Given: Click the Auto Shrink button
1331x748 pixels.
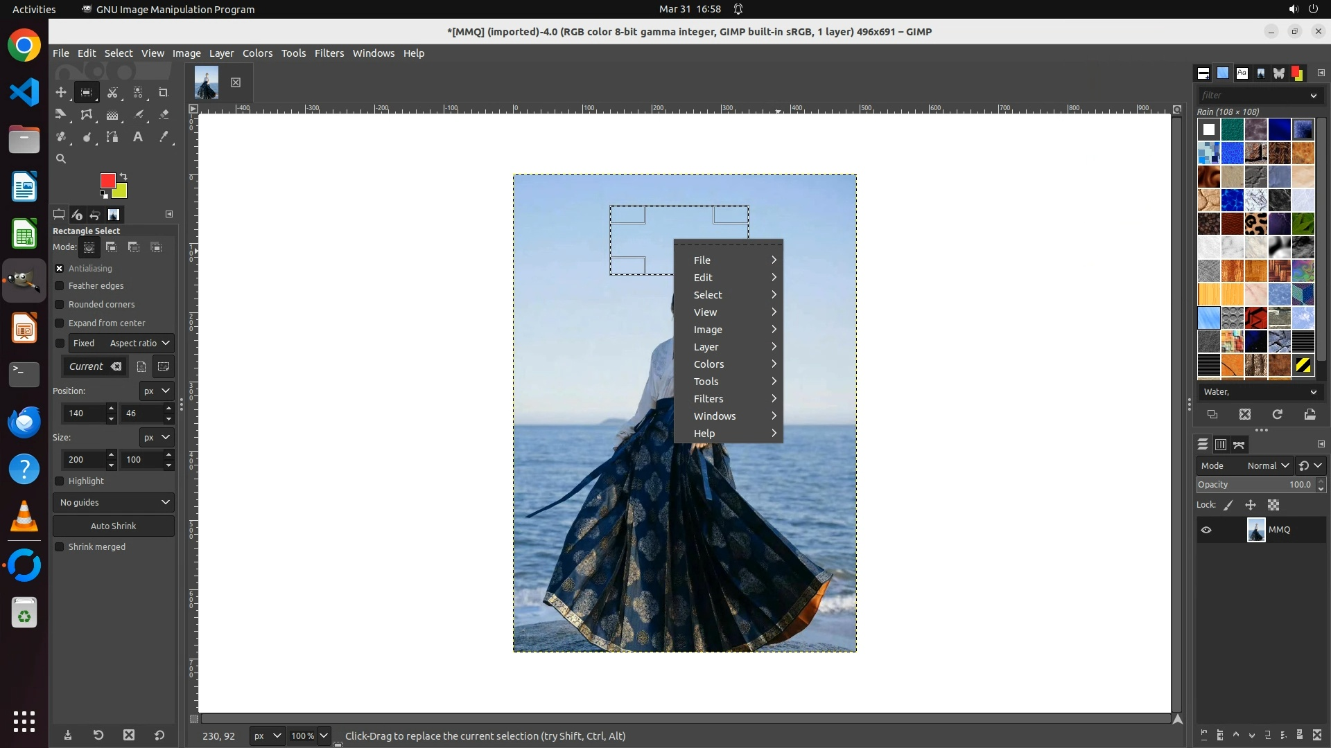Looking at the screenshot, I should [x=114, y=526].
